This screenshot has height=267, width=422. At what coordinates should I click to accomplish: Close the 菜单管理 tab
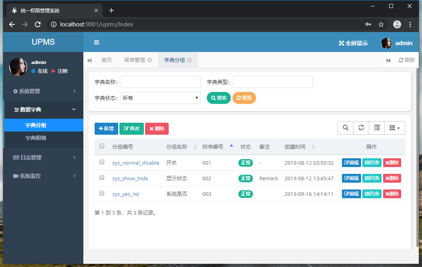(149, 60)
